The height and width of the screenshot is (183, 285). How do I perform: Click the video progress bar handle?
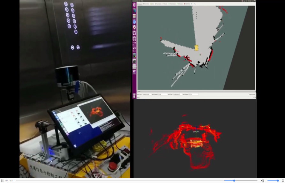[x=234, y=180]
